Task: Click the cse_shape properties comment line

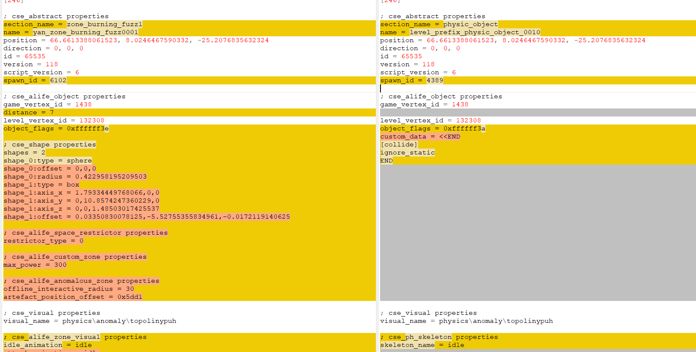Action: pyautogui.click(x=50, y=144)
